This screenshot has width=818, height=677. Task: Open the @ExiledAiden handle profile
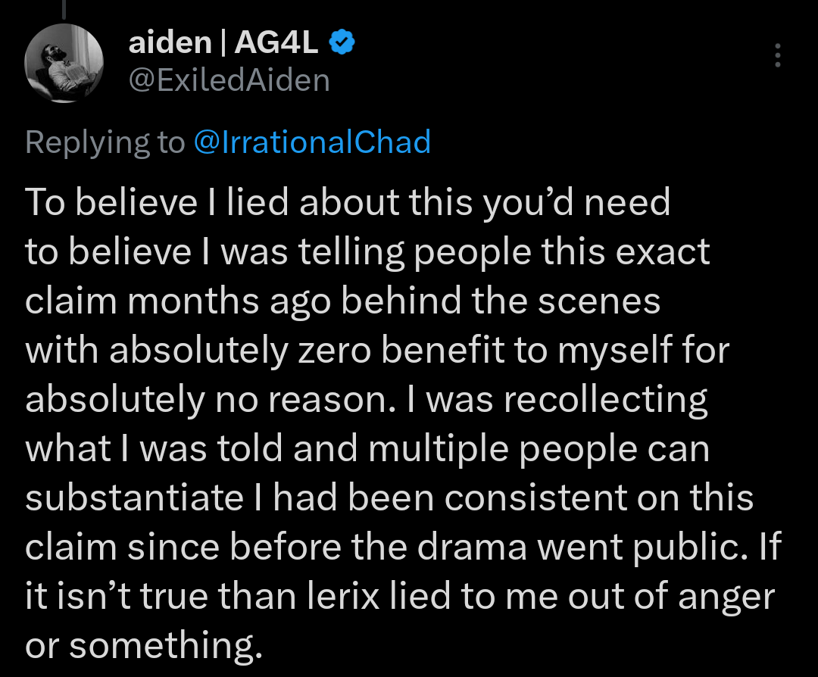(229, 80)
